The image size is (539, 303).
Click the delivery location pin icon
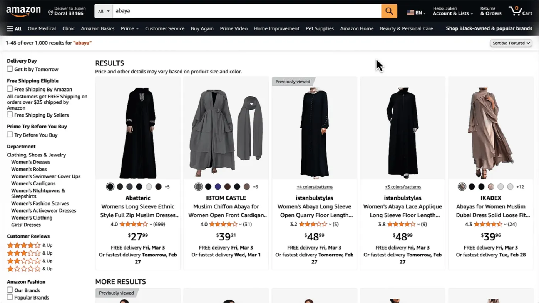tap(50, 13)
